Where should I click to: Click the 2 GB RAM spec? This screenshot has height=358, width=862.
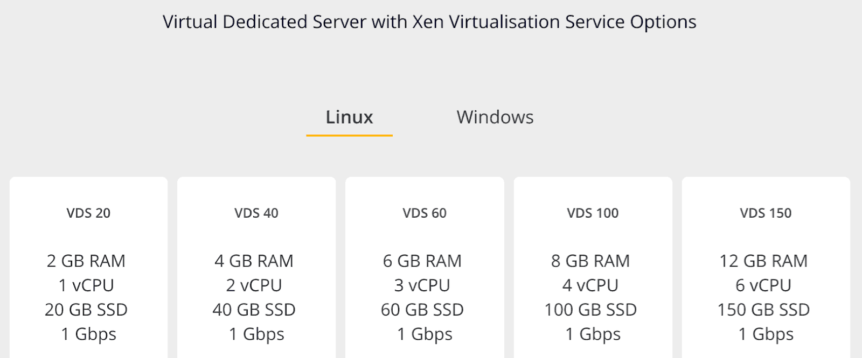click(x=86, y=261)
